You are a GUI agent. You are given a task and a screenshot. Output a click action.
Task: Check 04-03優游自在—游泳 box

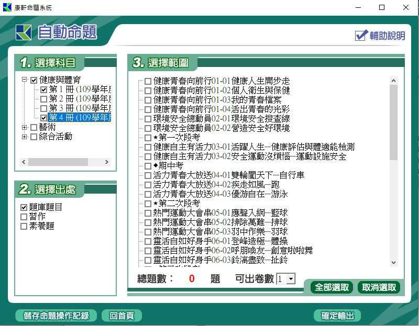pos(148,194)
